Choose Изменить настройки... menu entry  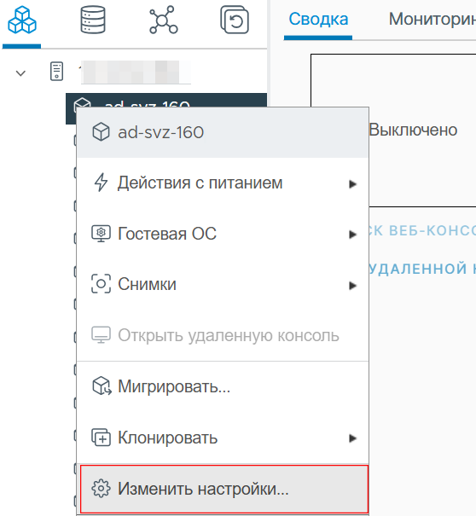tap(223, 489)
